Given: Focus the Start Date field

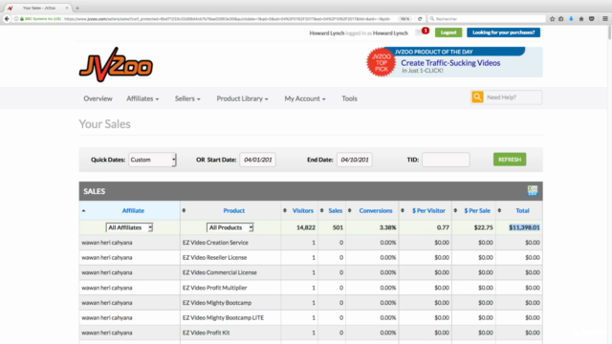Looking at the screenshot, I should click(257, 160).
